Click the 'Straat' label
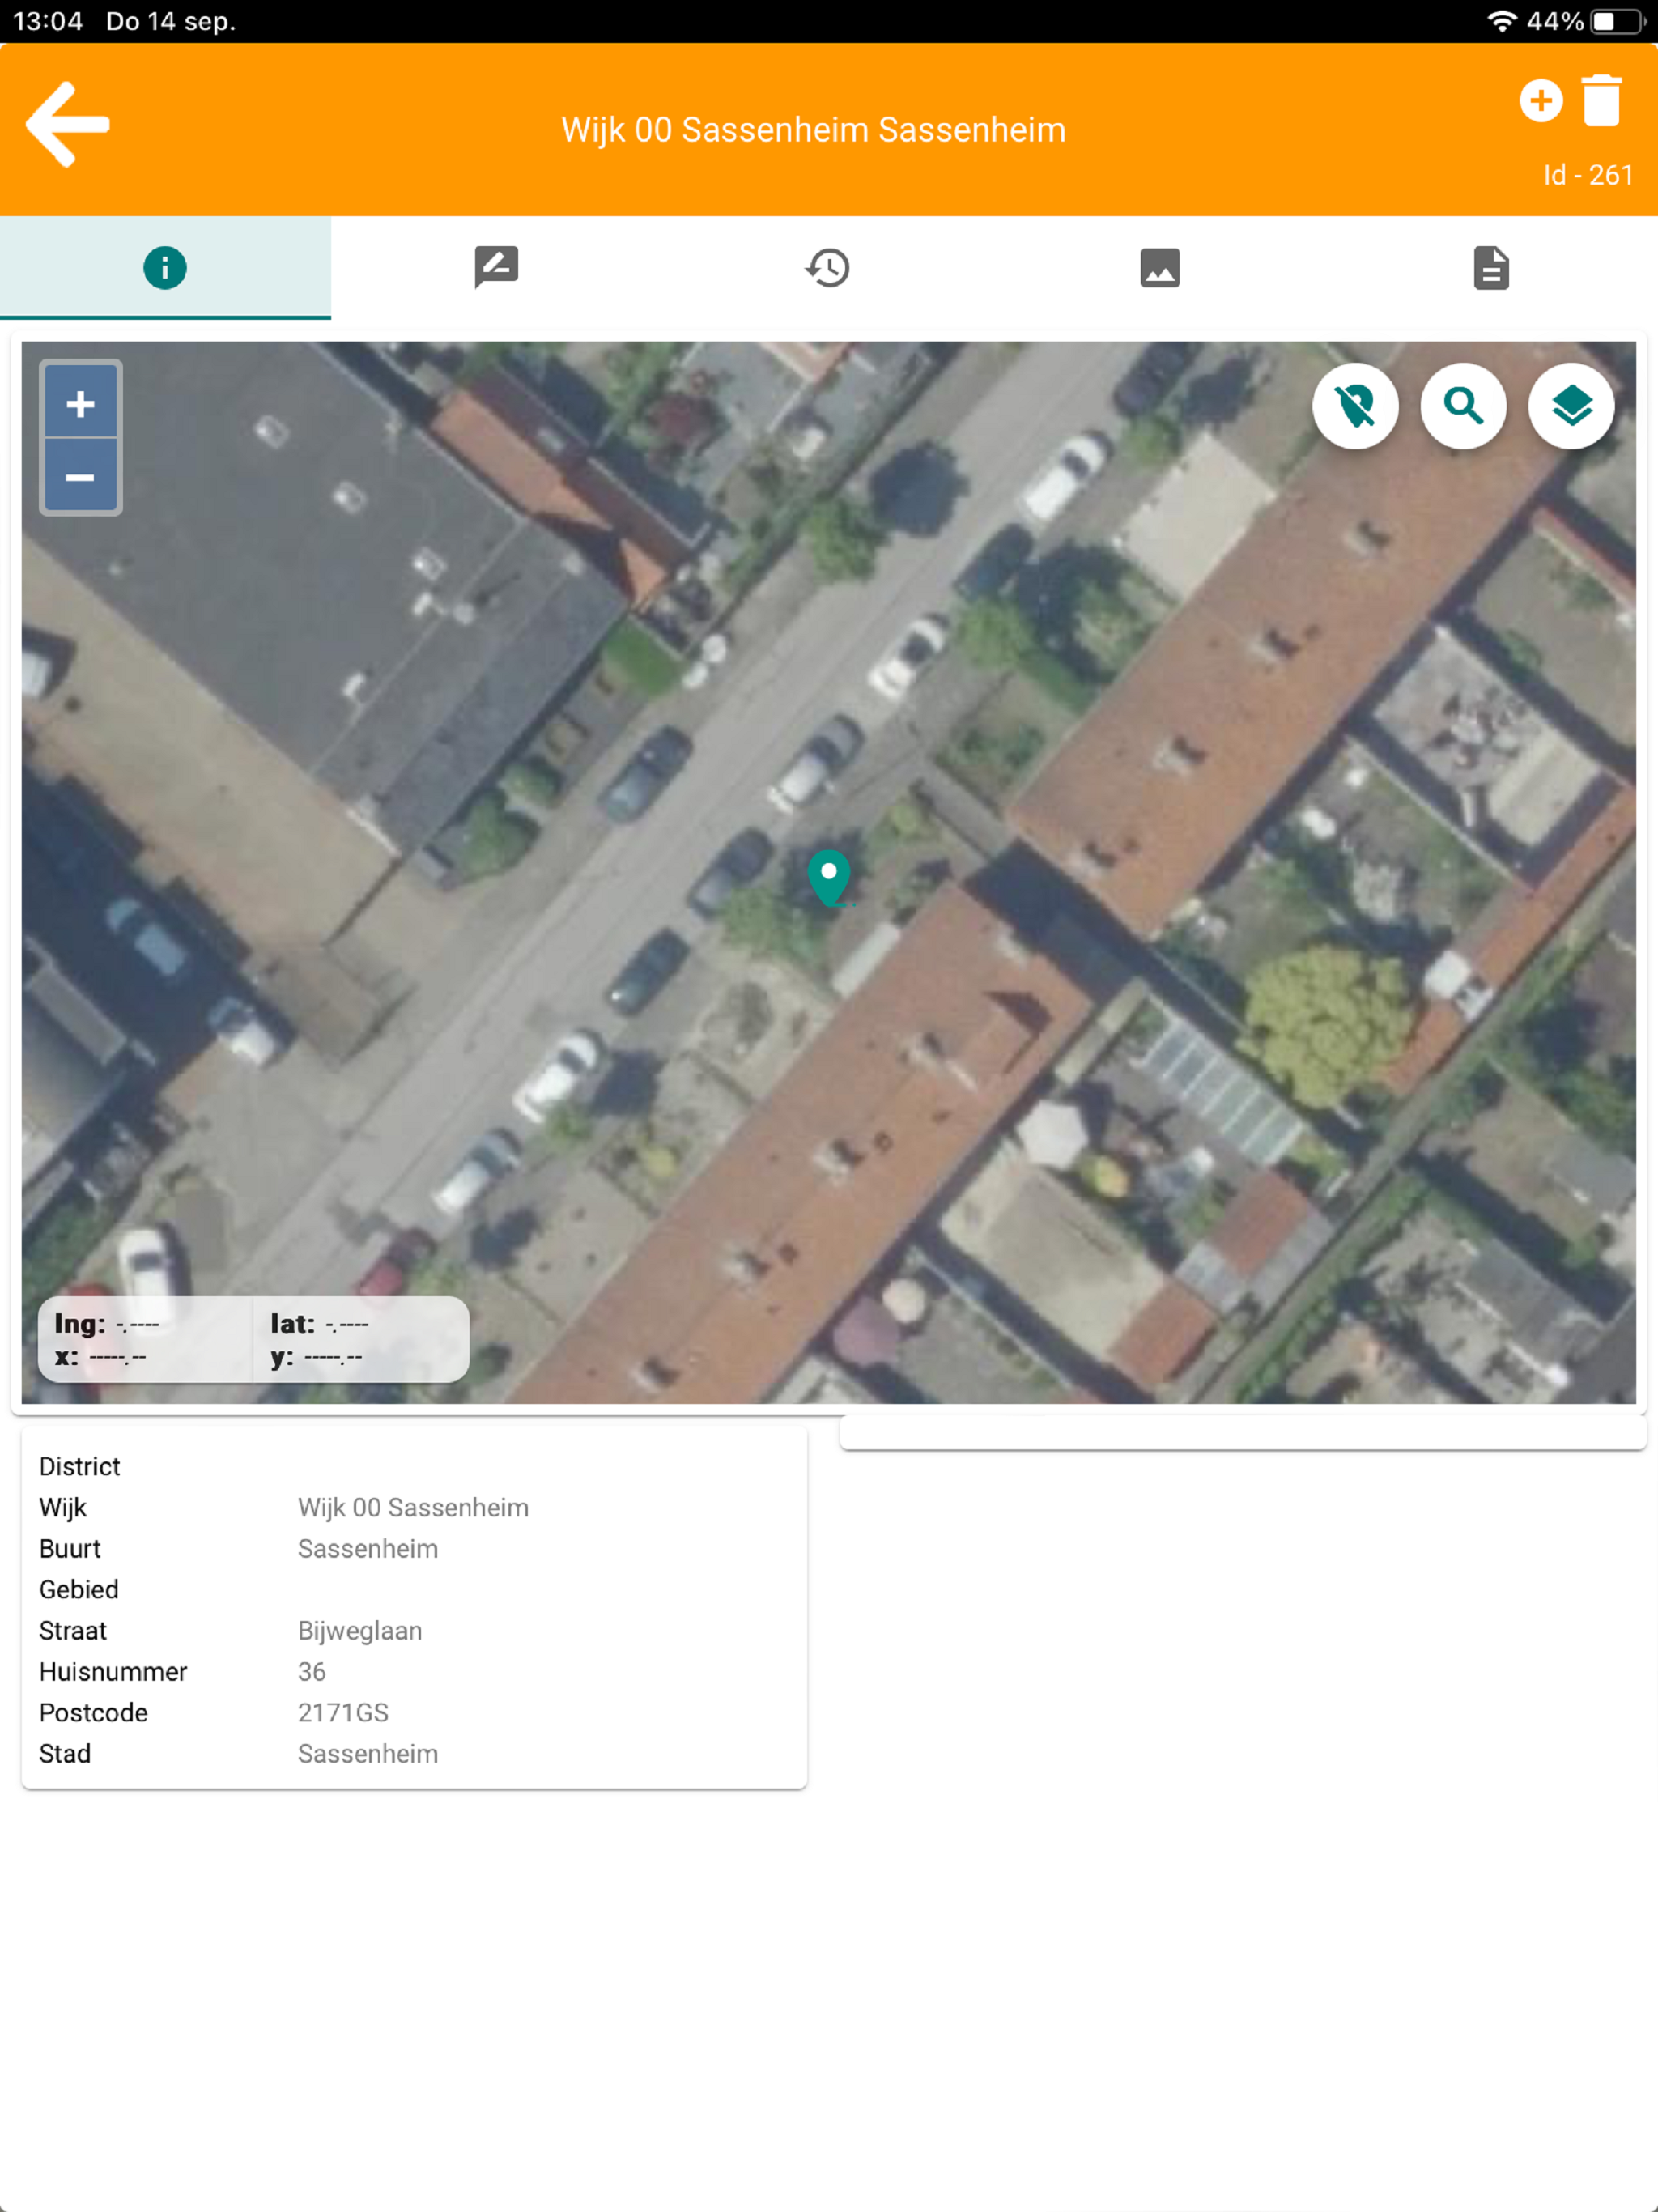Image resolution: width=1658 pixels, height=2212 pixels. pos(73,1630)
